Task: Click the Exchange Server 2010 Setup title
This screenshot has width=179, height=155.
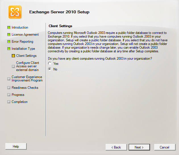Action: coord(59,12)
